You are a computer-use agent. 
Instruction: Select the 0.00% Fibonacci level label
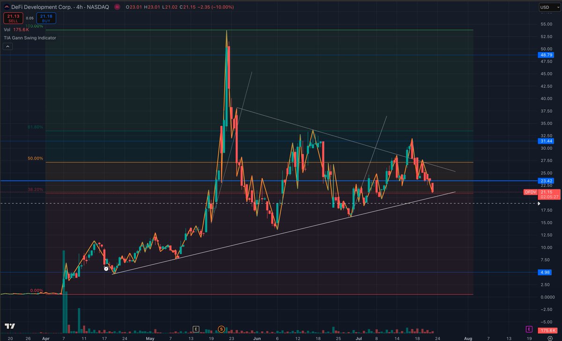[x=37, y=291]
